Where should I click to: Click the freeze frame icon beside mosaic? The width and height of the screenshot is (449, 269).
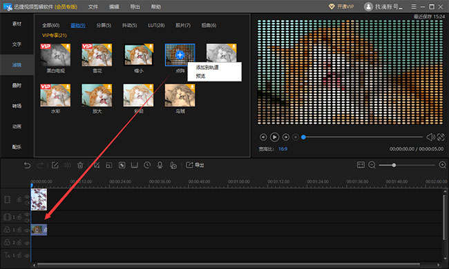pyautogui.click(x=135, y=166)
